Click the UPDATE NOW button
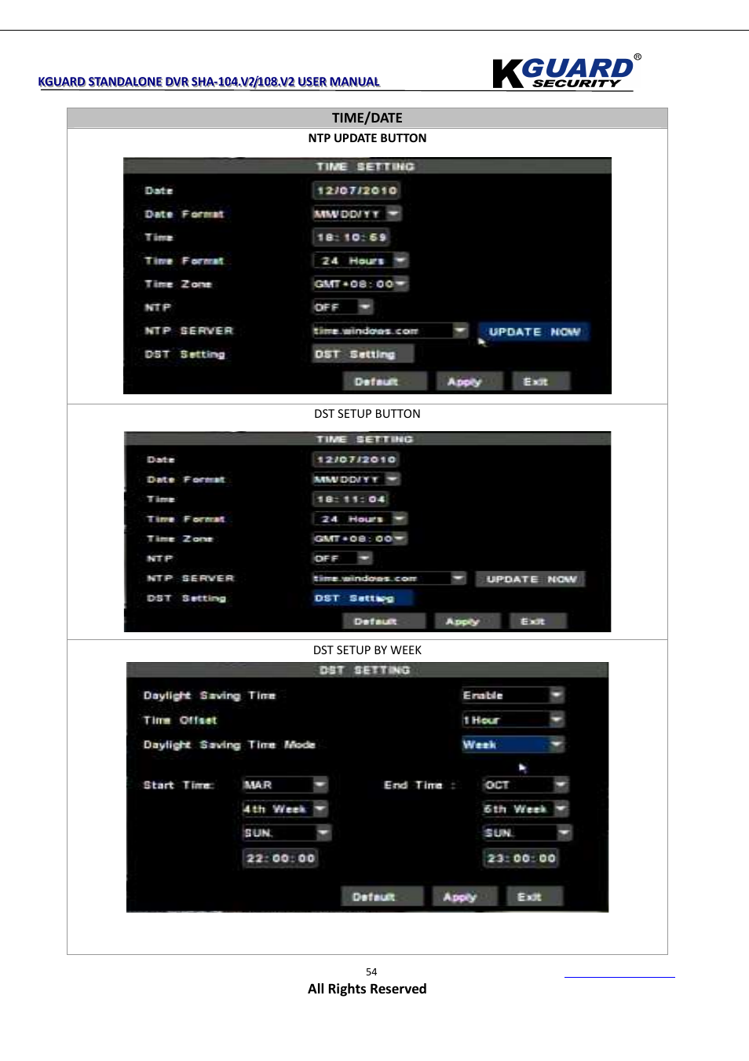 tap(533, 331)
